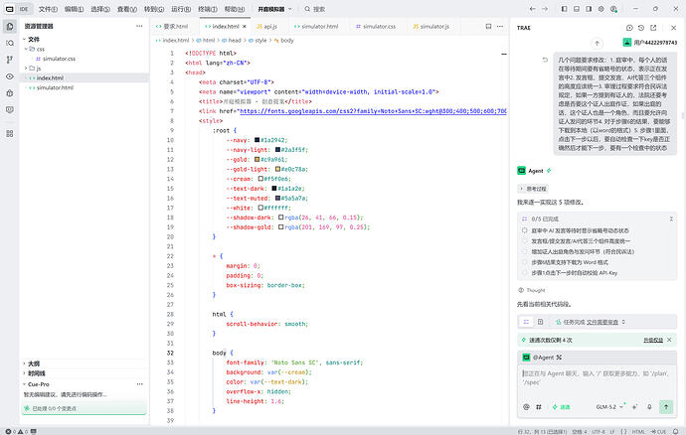The height and width of the screenshot is (435, 686).
Task: Click the split editor icon near tabs
Action: [488, 26]
